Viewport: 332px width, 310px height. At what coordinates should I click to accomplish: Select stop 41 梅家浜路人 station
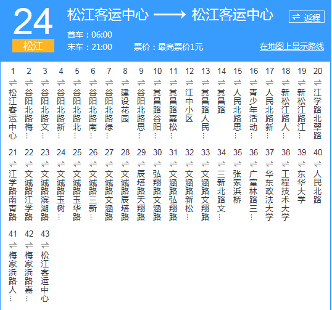tap(13, 276)
